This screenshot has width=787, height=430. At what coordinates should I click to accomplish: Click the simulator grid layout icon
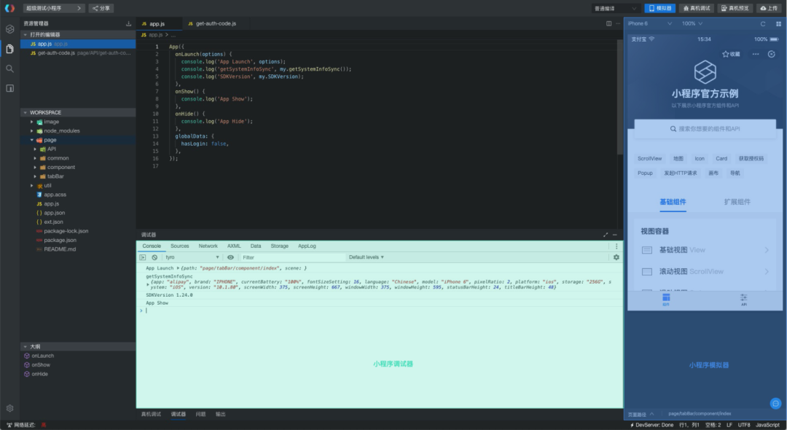778,23
